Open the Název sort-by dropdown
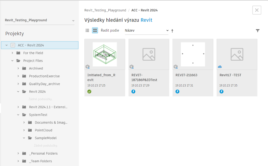 tap(146, 30)
